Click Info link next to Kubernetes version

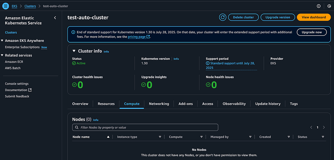click(x=176, y=59)
